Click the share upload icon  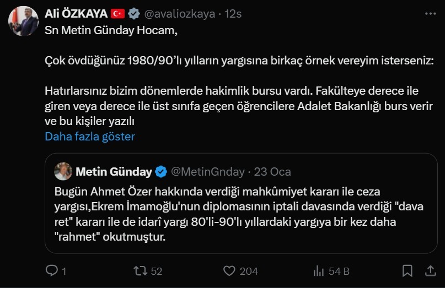(x=430, y=270)
